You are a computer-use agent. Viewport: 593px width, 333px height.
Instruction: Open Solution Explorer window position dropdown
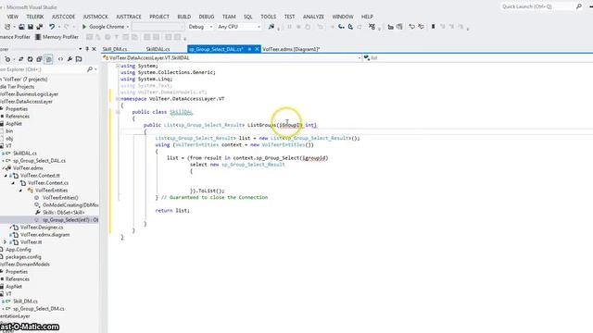(81, 49)
